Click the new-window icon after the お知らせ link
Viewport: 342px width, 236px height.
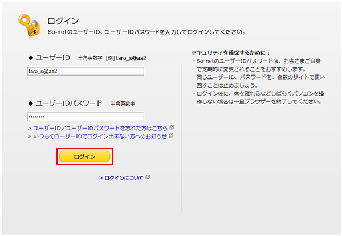pos(170,136)
